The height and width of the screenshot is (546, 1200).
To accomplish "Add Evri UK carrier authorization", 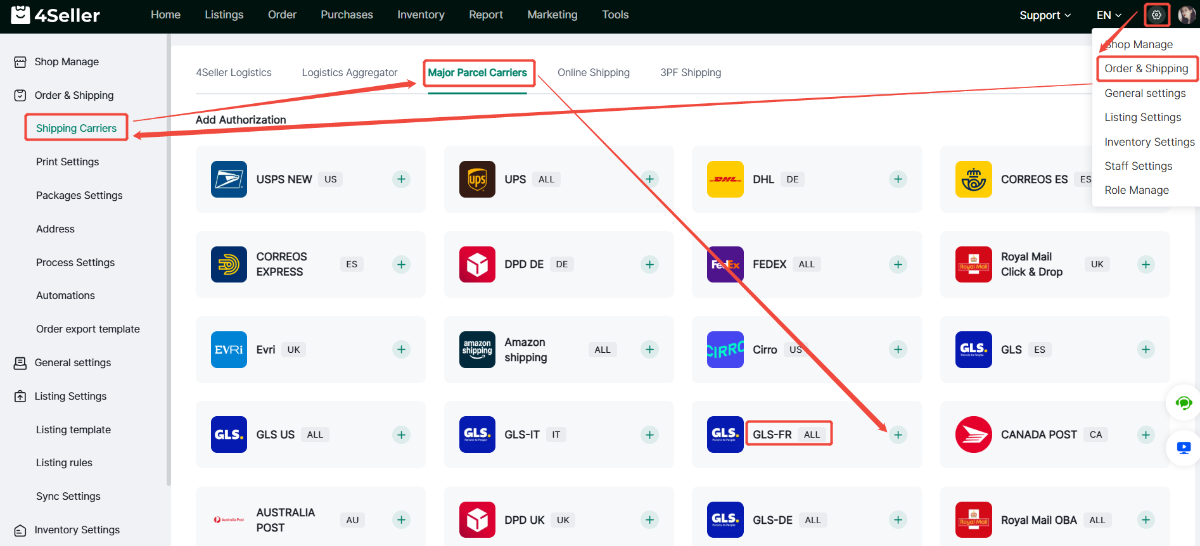I will 401,350.
